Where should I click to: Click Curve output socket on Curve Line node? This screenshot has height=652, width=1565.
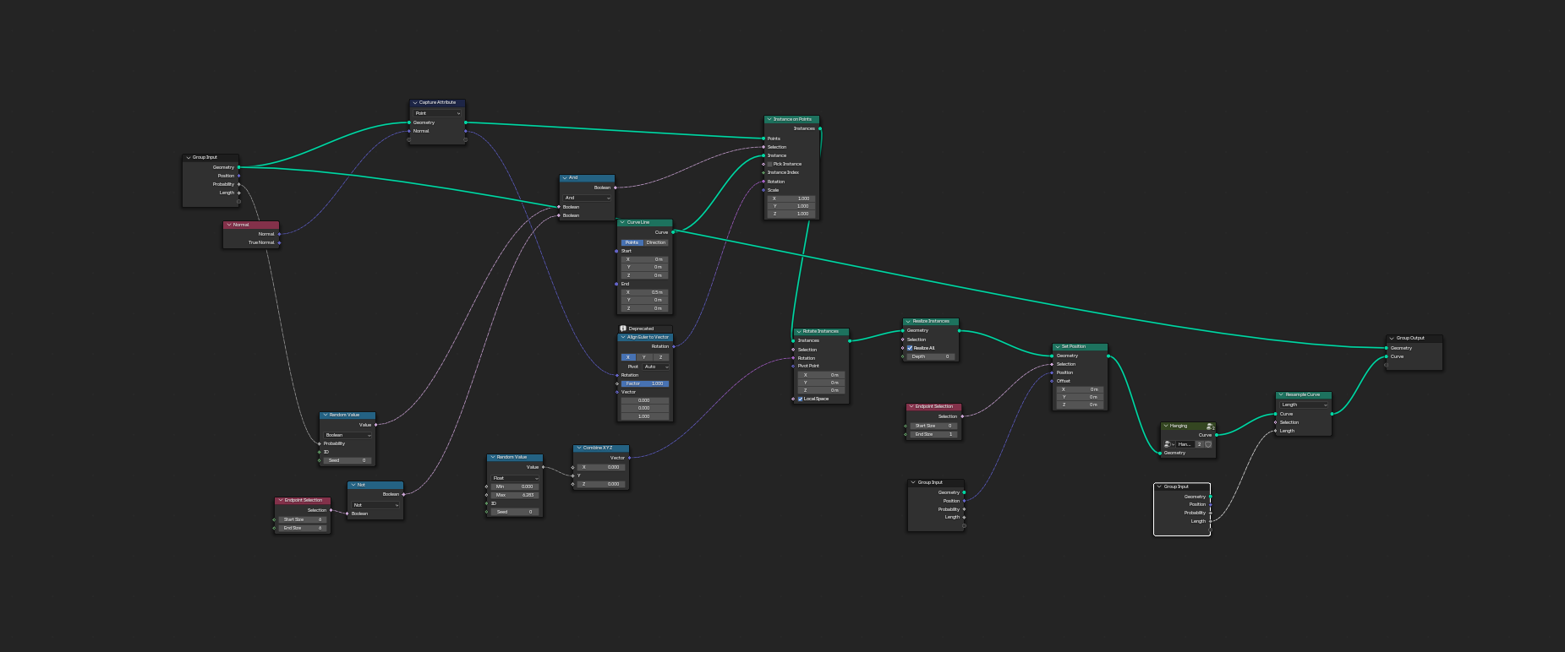click(x=673, y=232)
